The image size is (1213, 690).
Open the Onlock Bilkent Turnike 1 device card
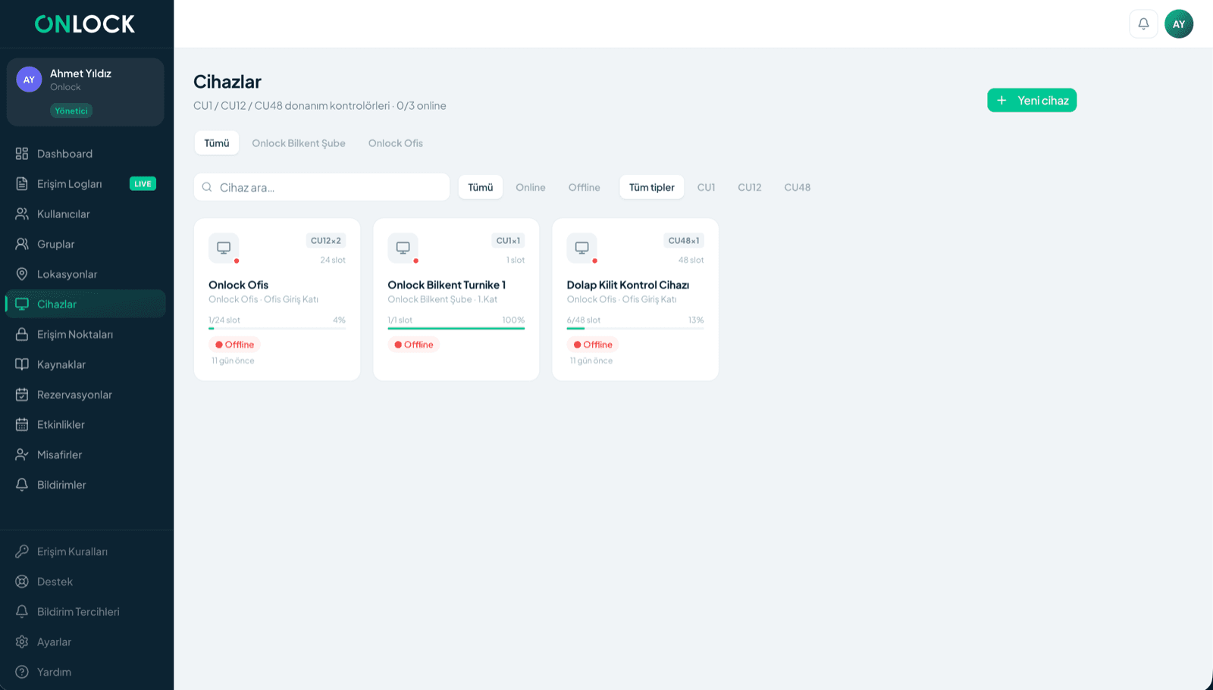456,299
